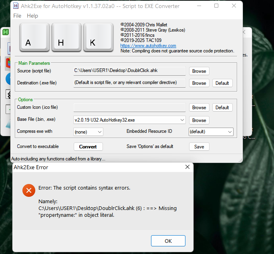Close the Ahk2Exe Error dialog

click(x=187, y=167)
